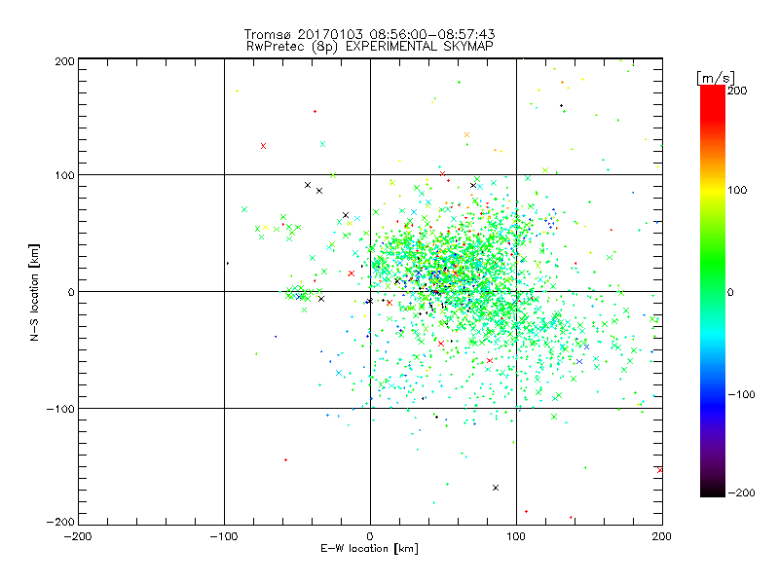Click the colorbar label '-200'

coord(741,493)
